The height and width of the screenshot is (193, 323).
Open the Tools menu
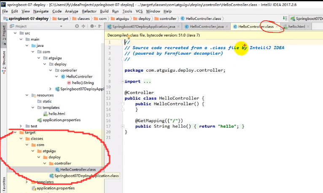pos(127,11)
